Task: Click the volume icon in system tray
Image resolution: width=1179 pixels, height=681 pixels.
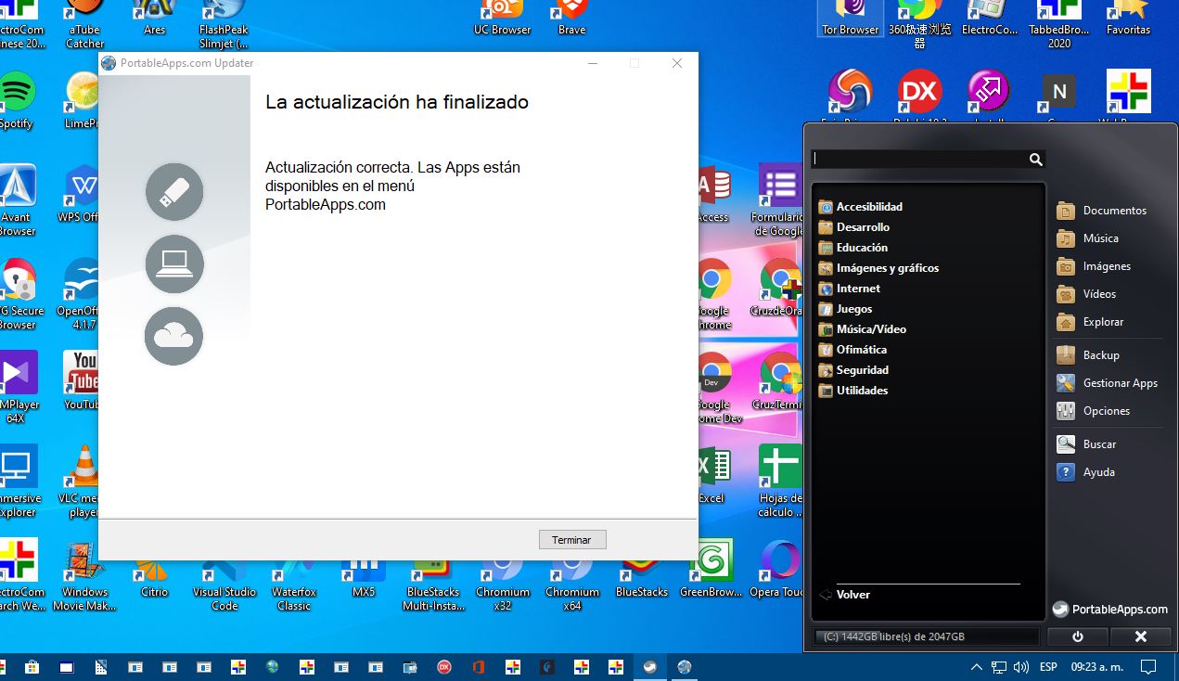Action: pyautogui.click(x=1021, y=667)
